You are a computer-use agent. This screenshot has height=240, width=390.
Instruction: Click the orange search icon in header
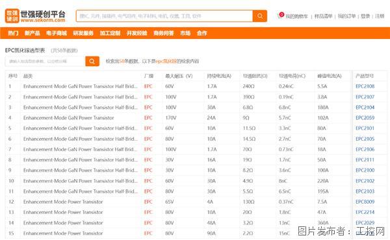click(260, 16)
